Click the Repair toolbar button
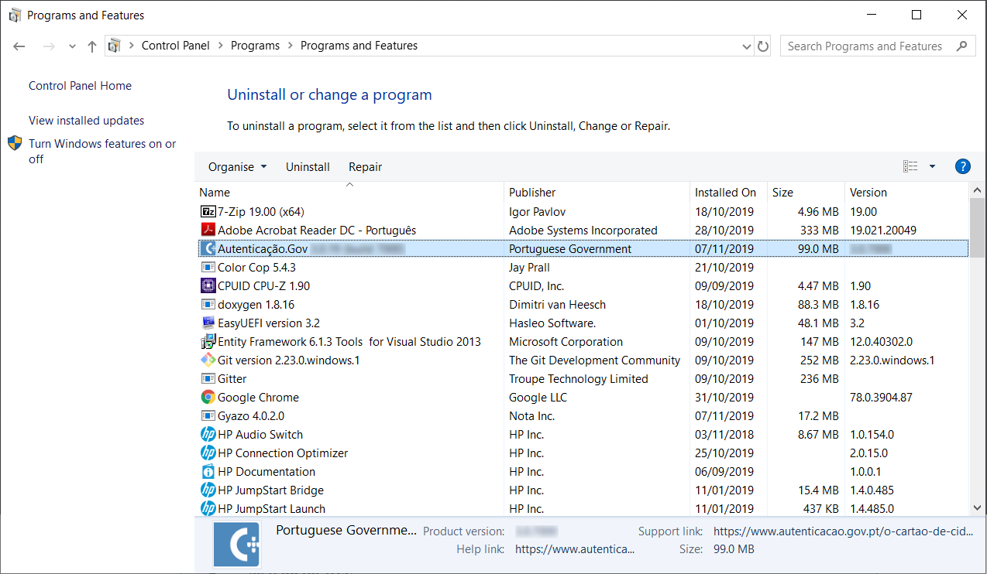The width and height of the screenshot is (987, 574). pos(365,167)
